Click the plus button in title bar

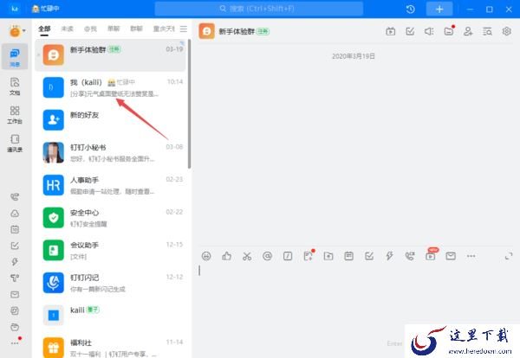click(x=439, y=10)
